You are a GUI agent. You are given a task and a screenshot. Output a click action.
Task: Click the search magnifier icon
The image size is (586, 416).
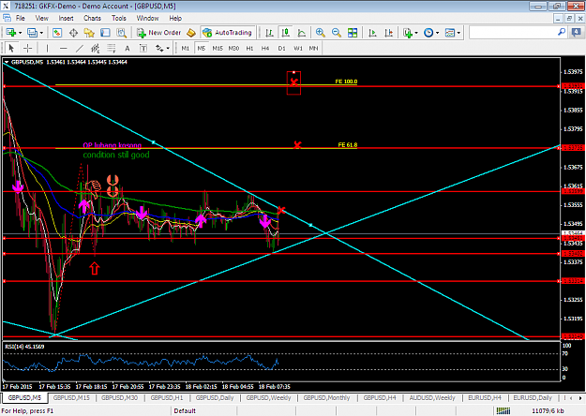[562, 33]
